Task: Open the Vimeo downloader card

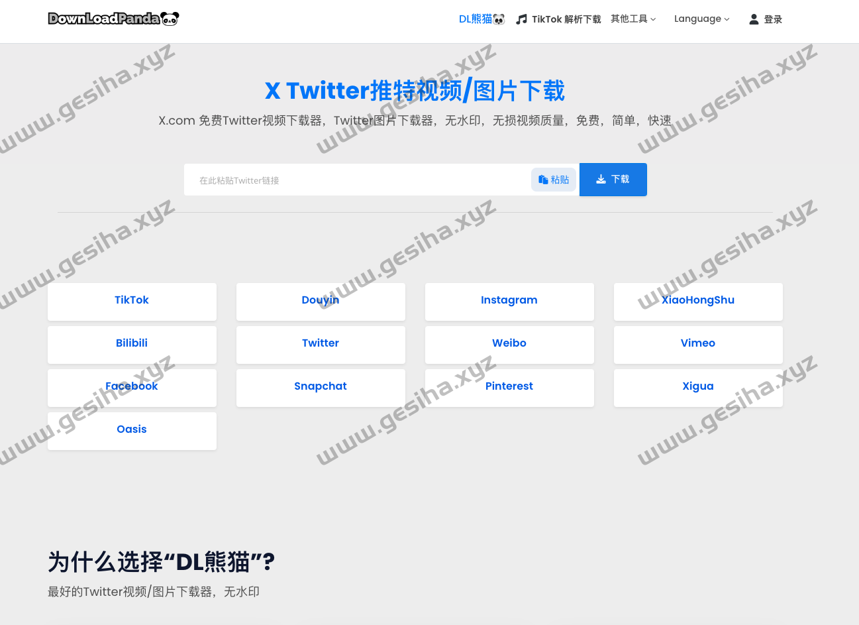Action: coord(698,343)
